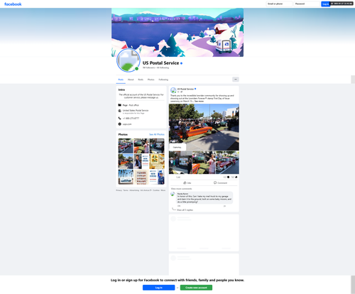Click the Cookies footer link
The height and width of the screenshot is (294, 355).
click(156, 190)
